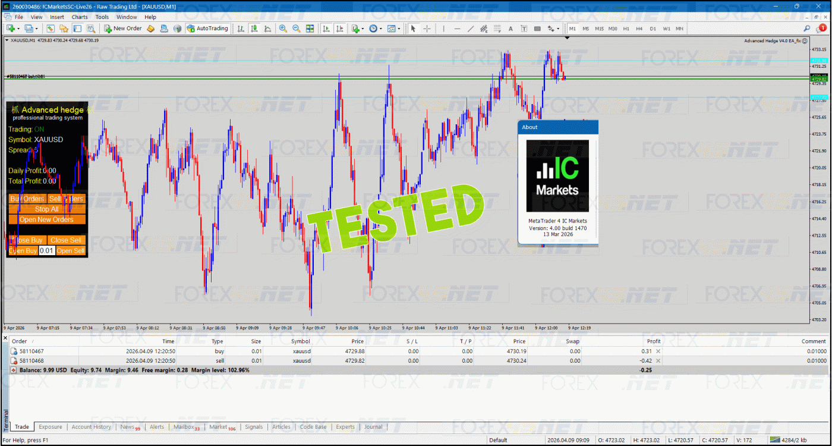Viewport: 832px width, 446px height.
Task: Click the Open New Orders button
Action: 46,219
